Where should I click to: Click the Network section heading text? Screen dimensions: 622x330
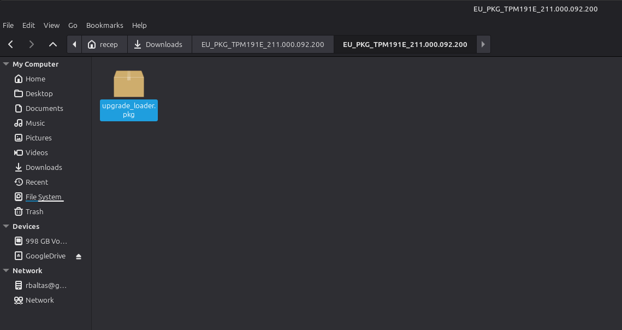click(27, 270)
